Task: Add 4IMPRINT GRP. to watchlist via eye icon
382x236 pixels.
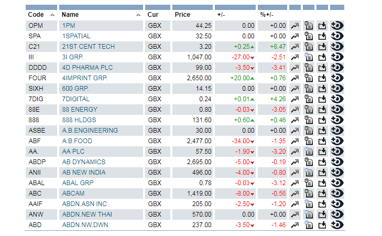Action: 337,78
